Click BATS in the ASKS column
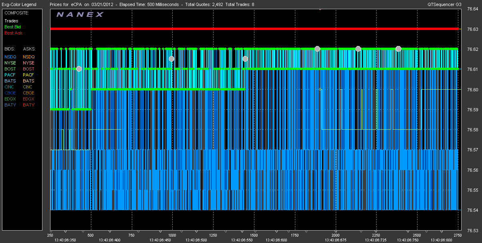This screenshot has height=243, width=482. coord(29,81)
